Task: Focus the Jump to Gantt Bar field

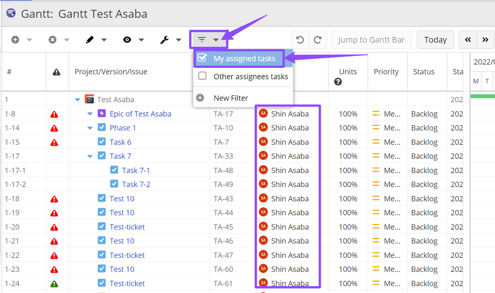Action: (x=371, y=40)
